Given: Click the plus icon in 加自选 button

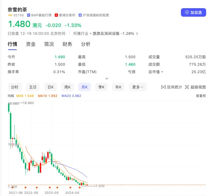Looking at the screenshot, I should (187, 12).
